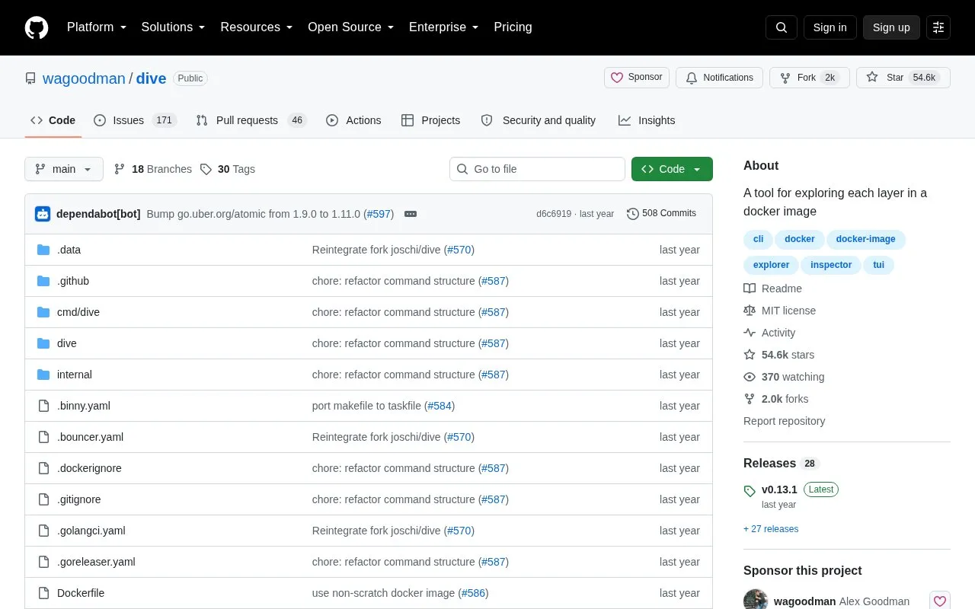Click the Sign in button

coord(830,27)
